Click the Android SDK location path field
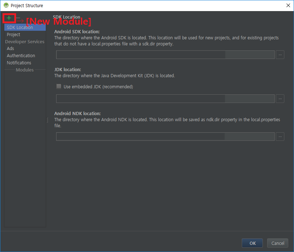This screenshot has height=252, width=294. coord(165,55)
